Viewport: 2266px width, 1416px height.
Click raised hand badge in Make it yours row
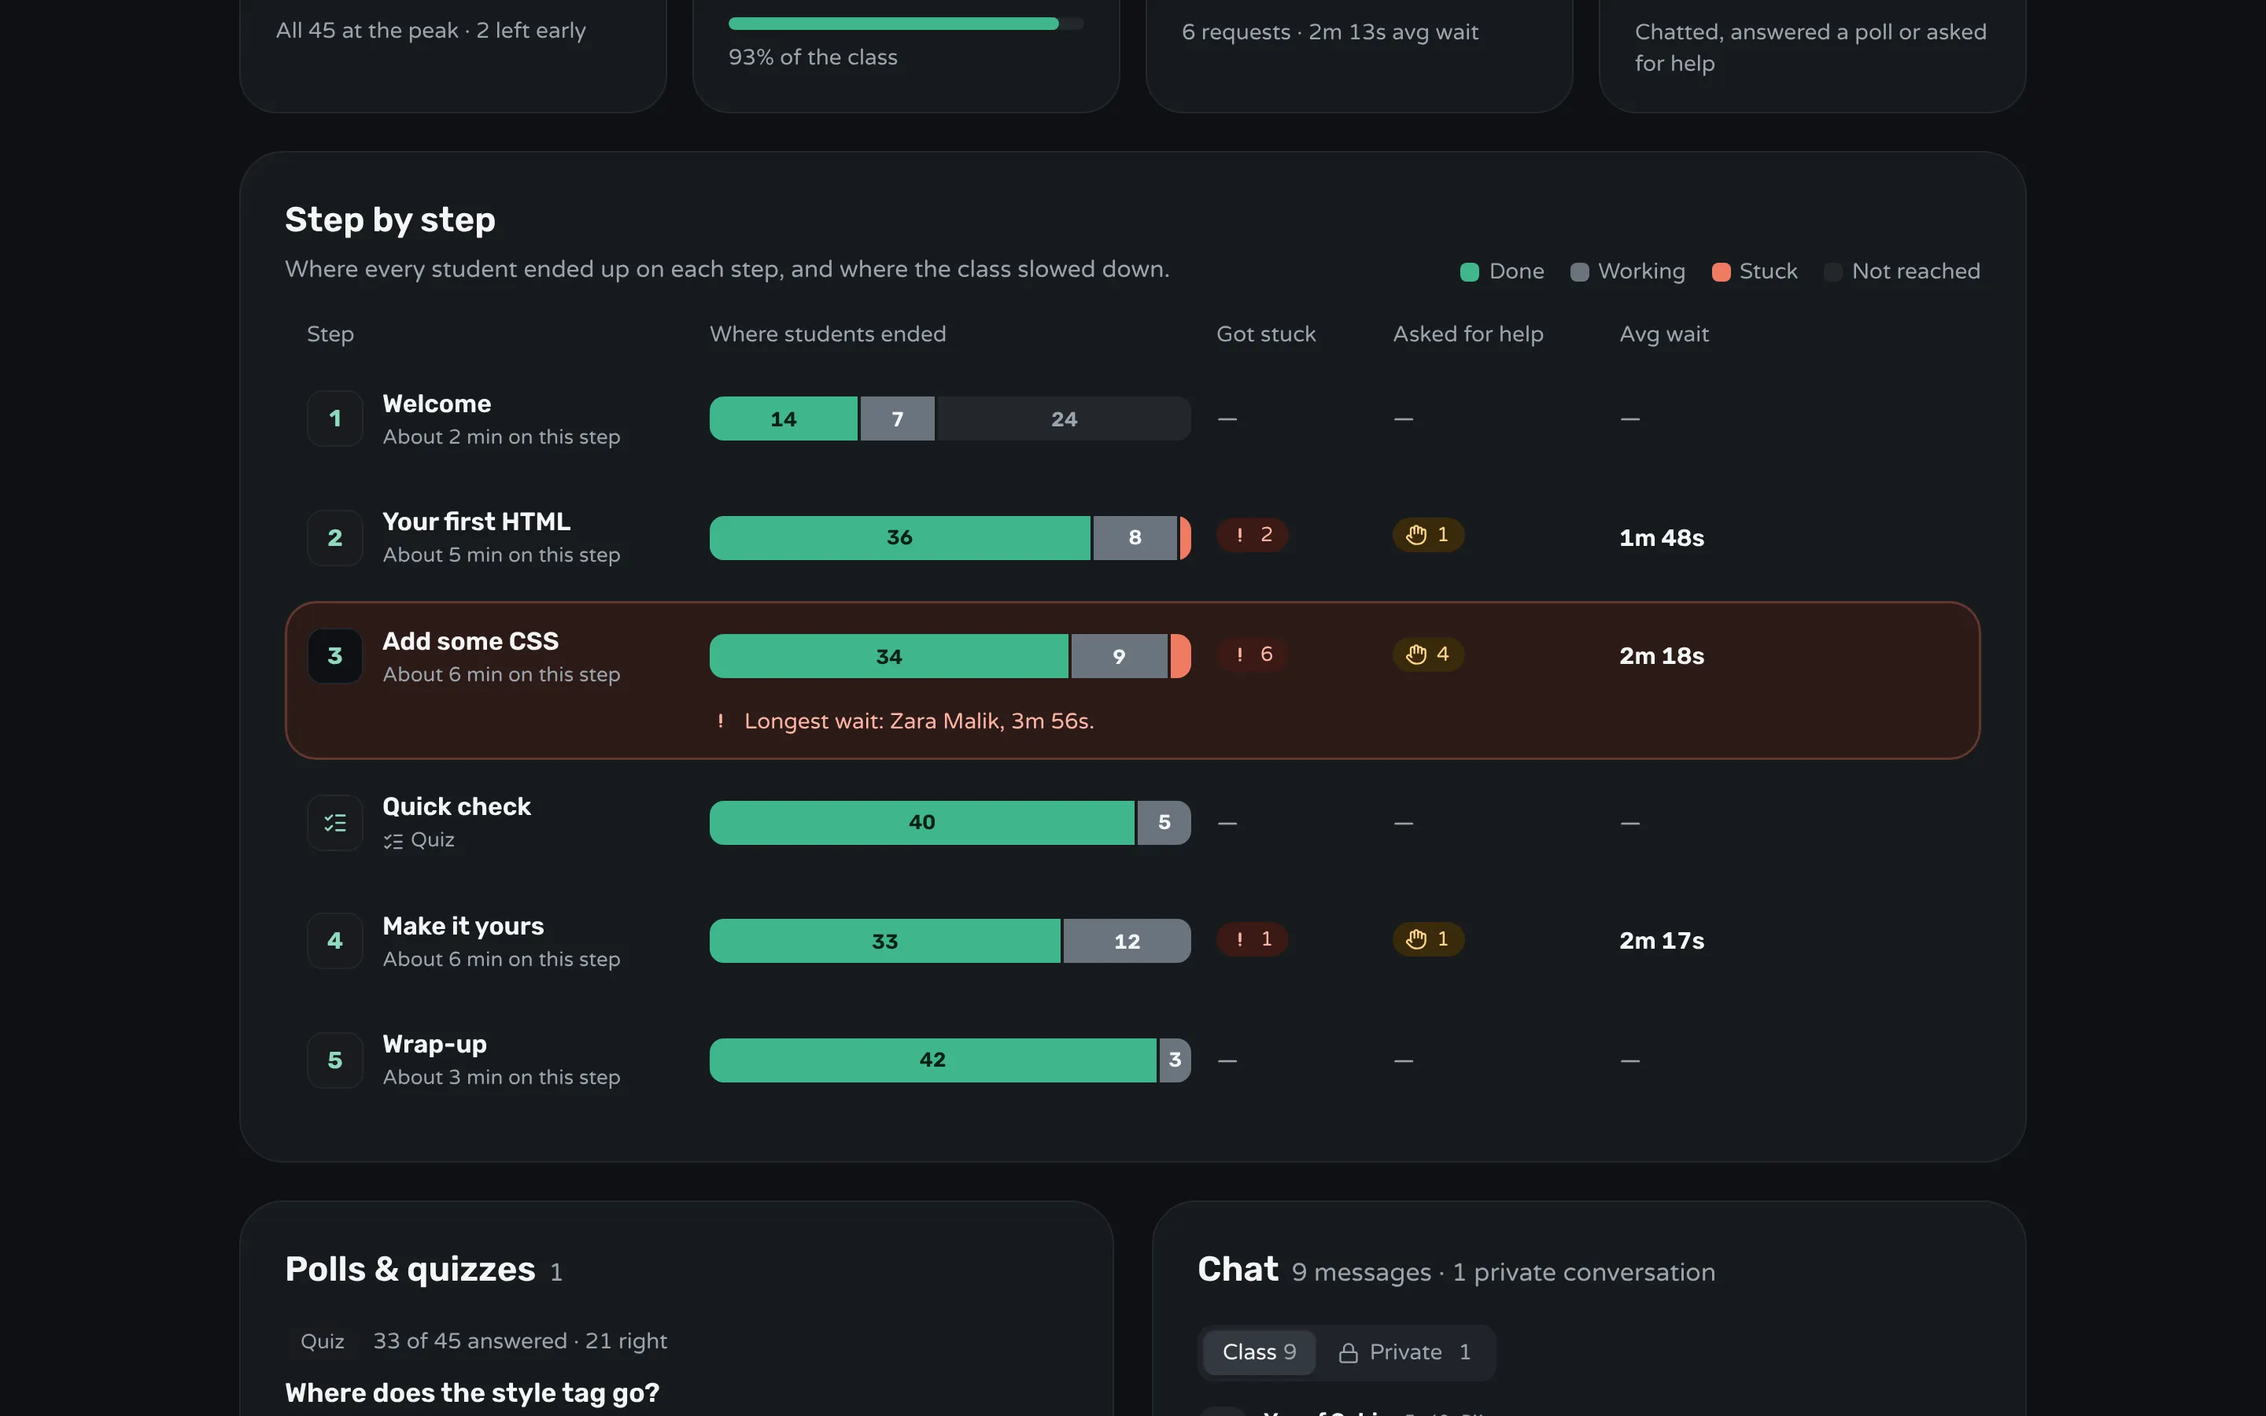[x=1428, y=939]
